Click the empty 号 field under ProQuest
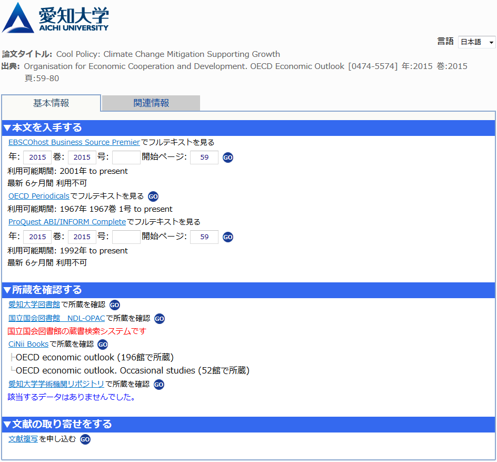This screenshot has height=462, width=497. tap(126, 237)
